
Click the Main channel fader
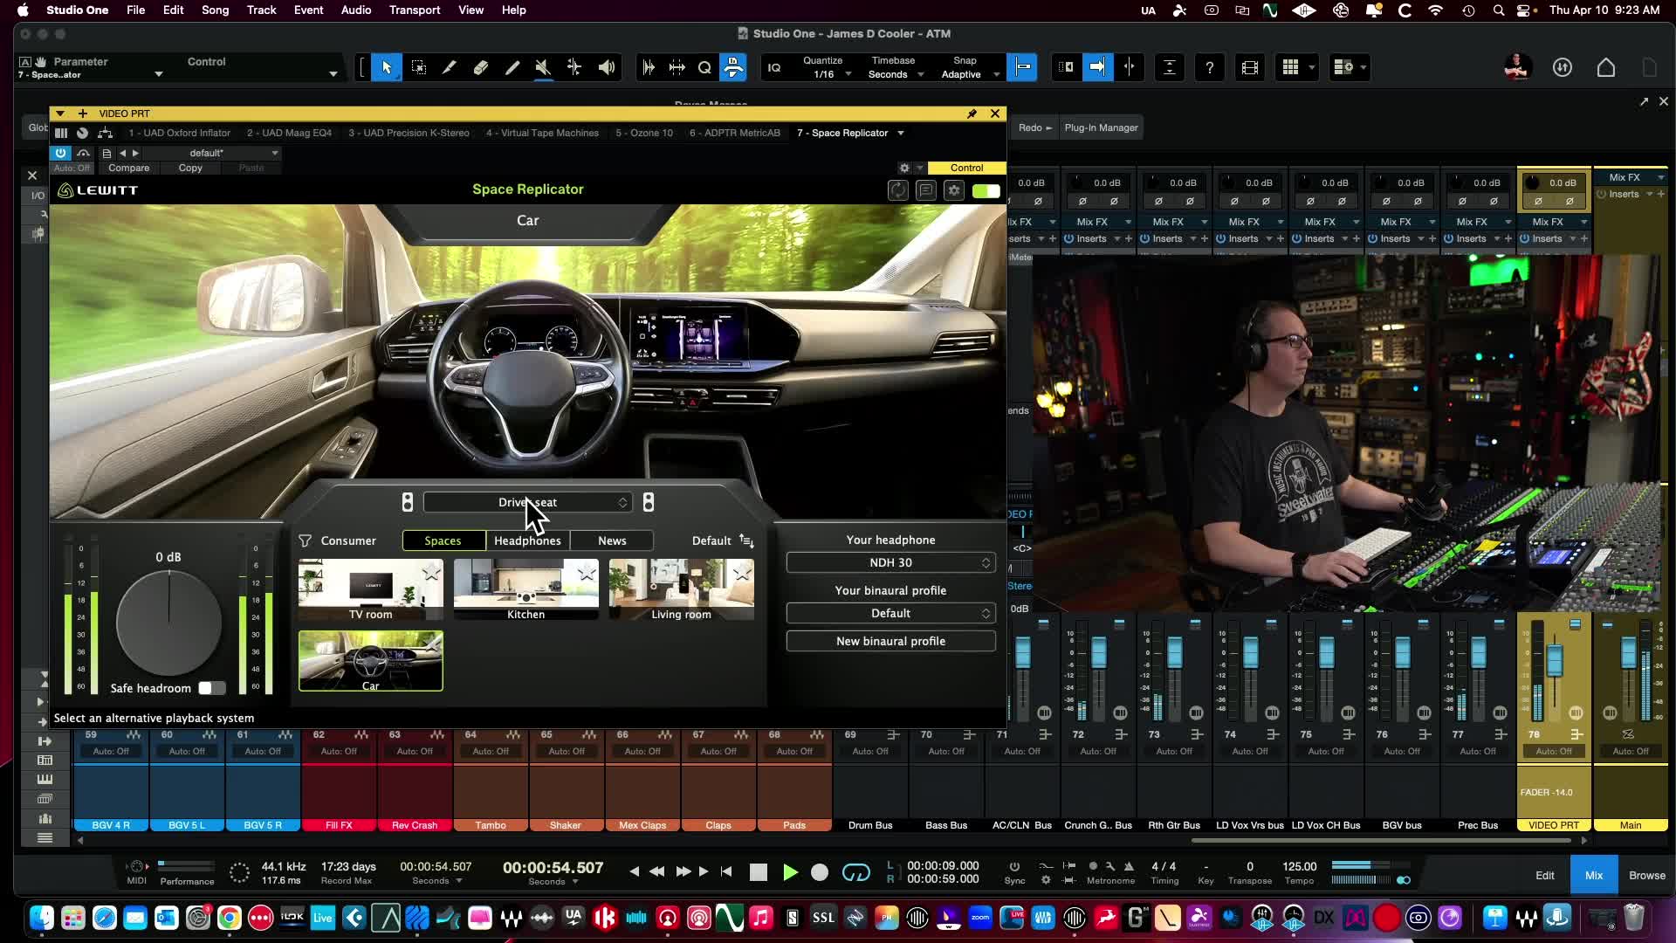(x=1629, y=653)
